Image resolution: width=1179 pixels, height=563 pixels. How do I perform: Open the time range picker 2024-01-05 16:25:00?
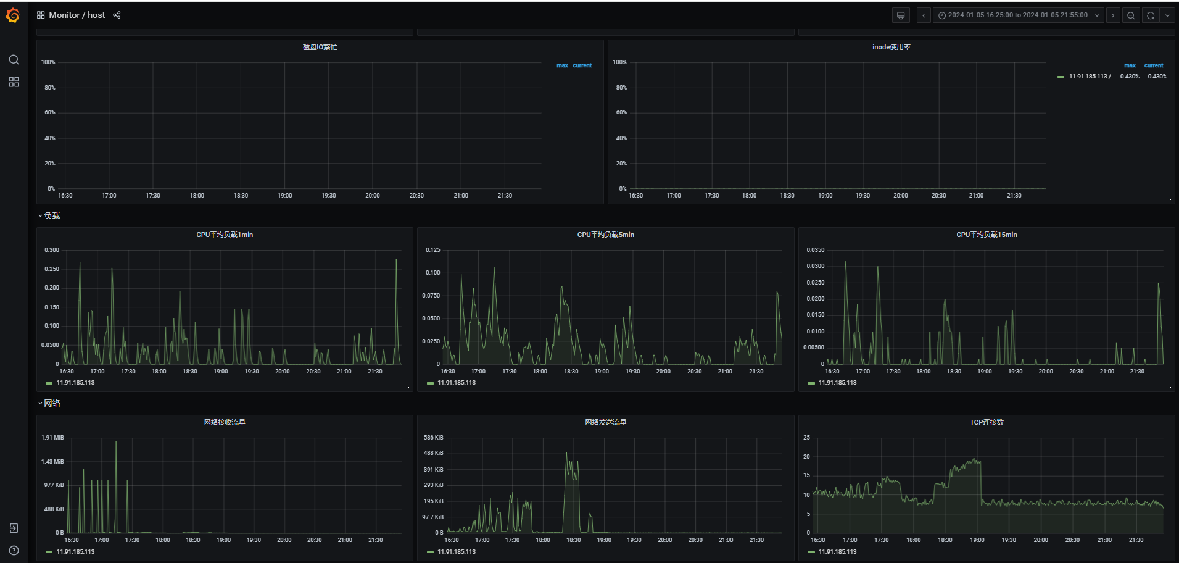(1019, 15)
